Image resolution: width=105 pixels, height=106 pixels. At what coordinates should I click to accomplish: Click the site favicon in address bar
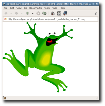coord(5,19)
